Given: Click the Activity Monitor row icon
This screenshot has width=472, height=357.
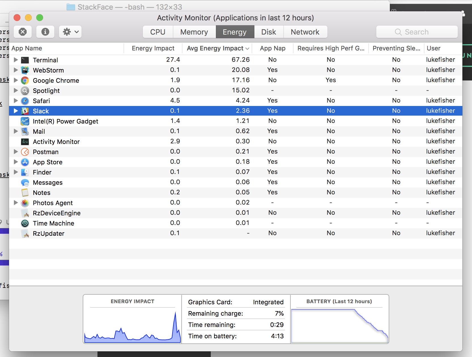Looking at the screenshot, I should (25, 142).
